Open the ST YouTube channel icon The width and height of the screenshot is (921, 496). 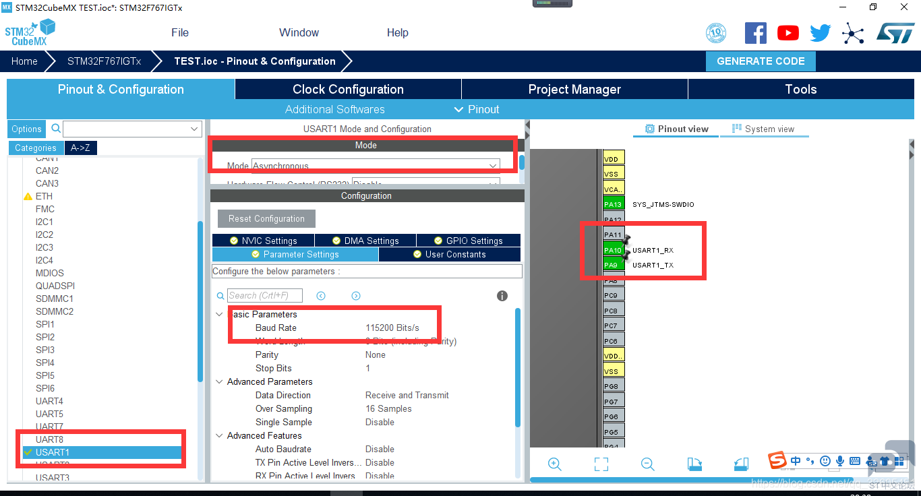click(788, 33)
